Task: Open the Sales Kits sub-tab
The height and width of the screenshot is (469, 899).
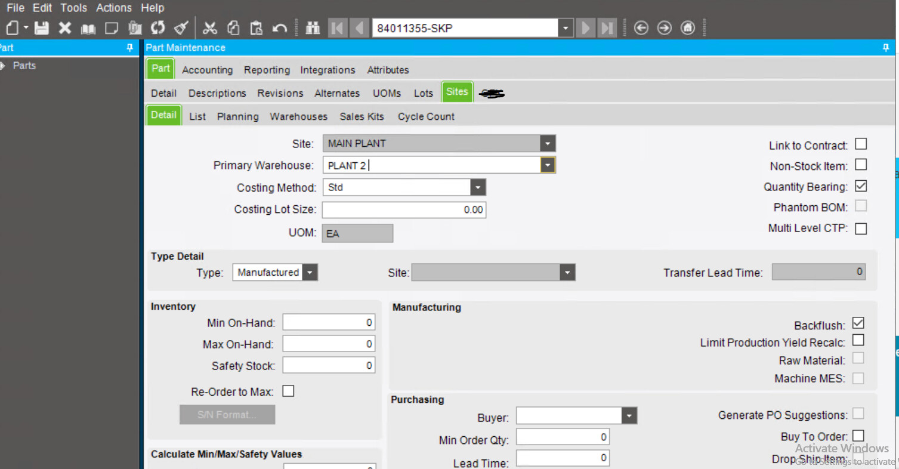Action: [x=362, y=116]
